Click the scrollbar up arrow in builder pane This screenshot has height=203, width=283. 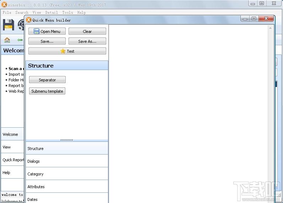[271, 28]
